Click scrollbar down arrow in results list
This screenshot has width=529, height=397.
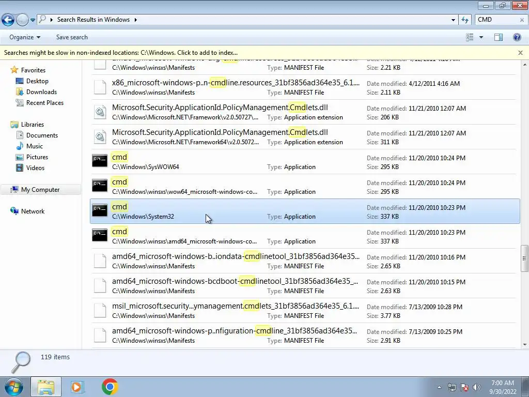pos(525,345)
